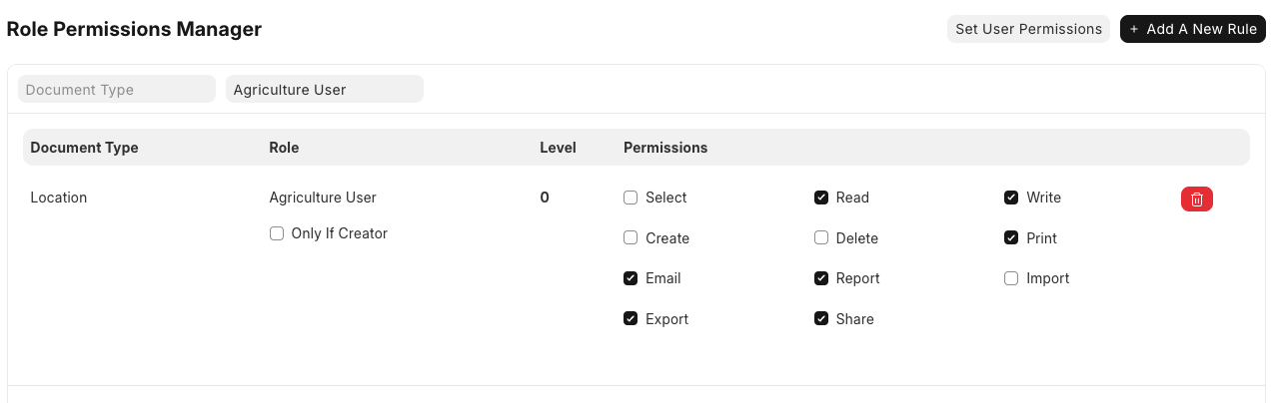
Task: Uncheck the Read permission
Action: pos(821,198)
